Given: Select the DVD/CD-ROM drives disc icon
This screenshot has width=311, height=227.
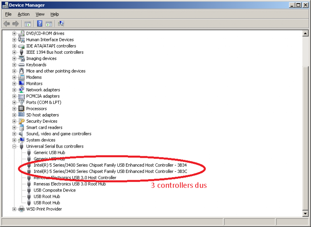Looking at the screenshot, I should 21,33.
